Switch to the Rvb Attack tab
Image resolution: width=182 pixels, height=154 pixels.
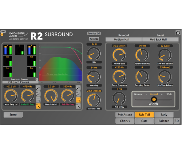coord(125,115)
